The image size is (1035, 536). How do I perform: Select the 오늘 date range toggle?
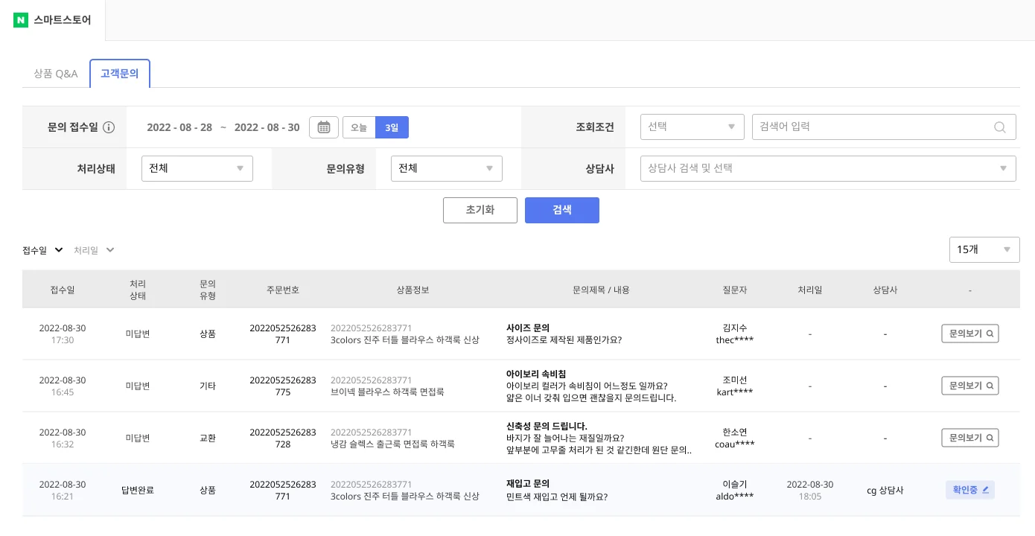[358, 127]
